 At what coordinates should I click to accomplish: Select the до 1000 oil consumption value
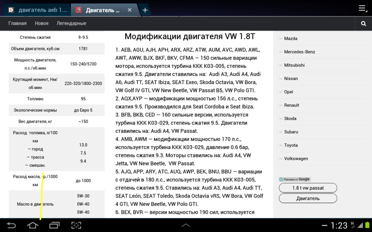coord(83,180)
